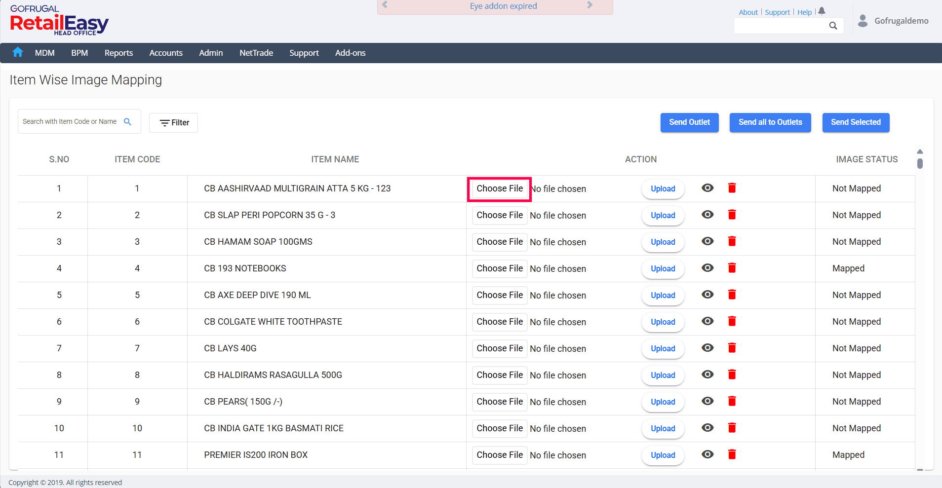This screenshot has width=942, height=488.
Task: Click Send all to Outlets
Action: tap(770, 122)
